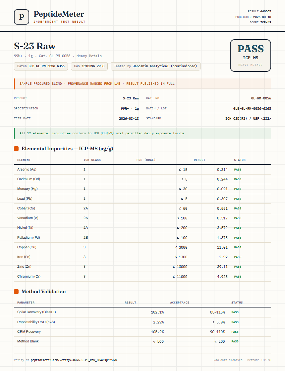Image resolution: width=285 pixels, height=371 pixels.
Task: Click the Nickel (Ni) row label
Action: point(25,228)
